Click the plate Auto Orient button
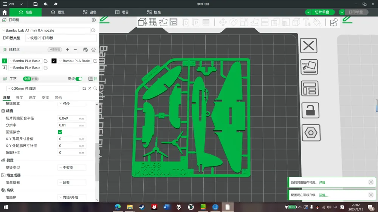 click(x=309, y=67)
